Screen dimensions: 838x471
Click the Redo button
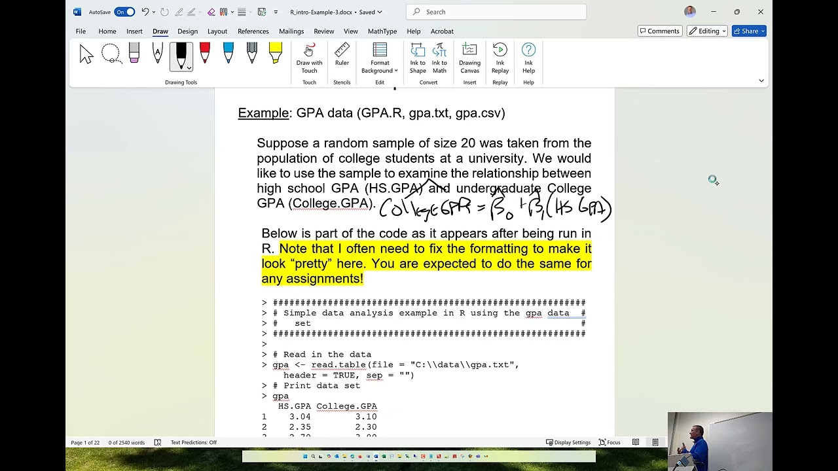[x=164, y=12]
